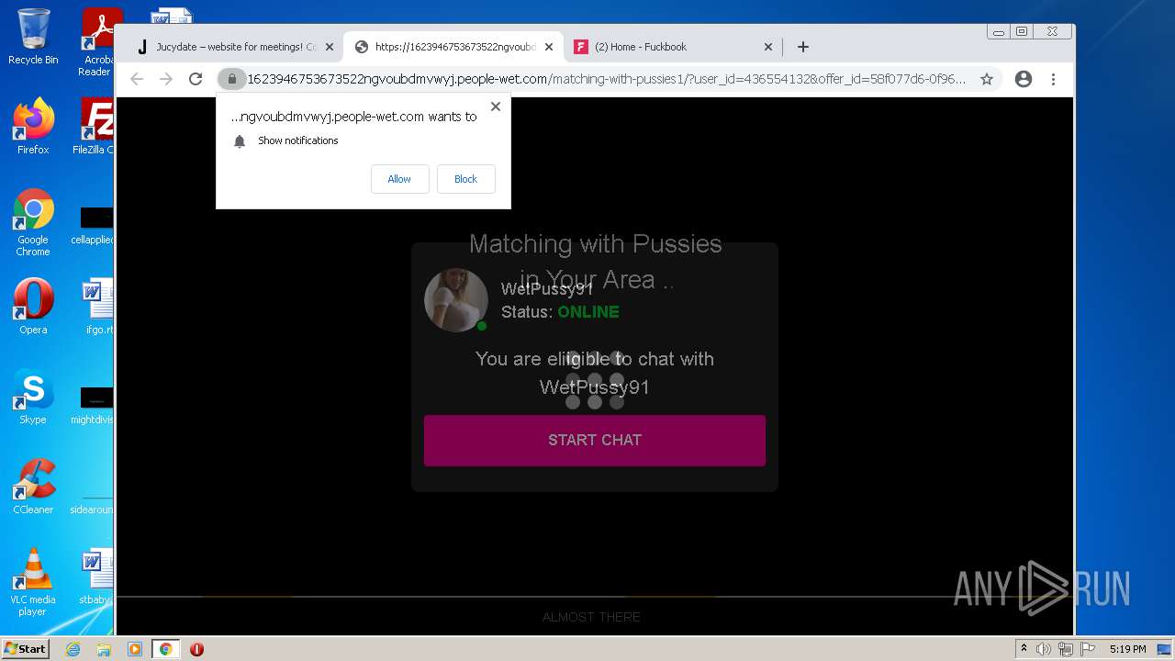Screen dimensions: 1175x661
Task: Open CCleaner desktop shortcut
Action: 33,487
